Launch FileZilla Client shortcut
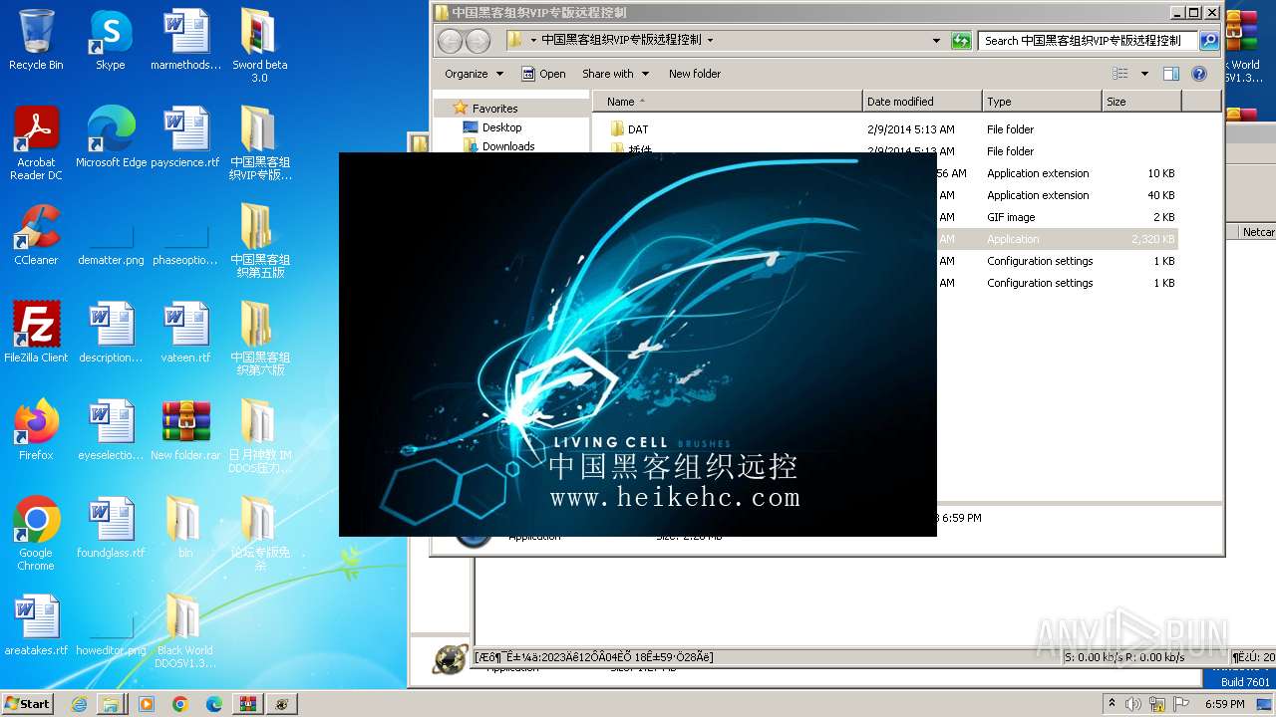The width and height of the screenshot is (1276, 717). coord(36,332)
